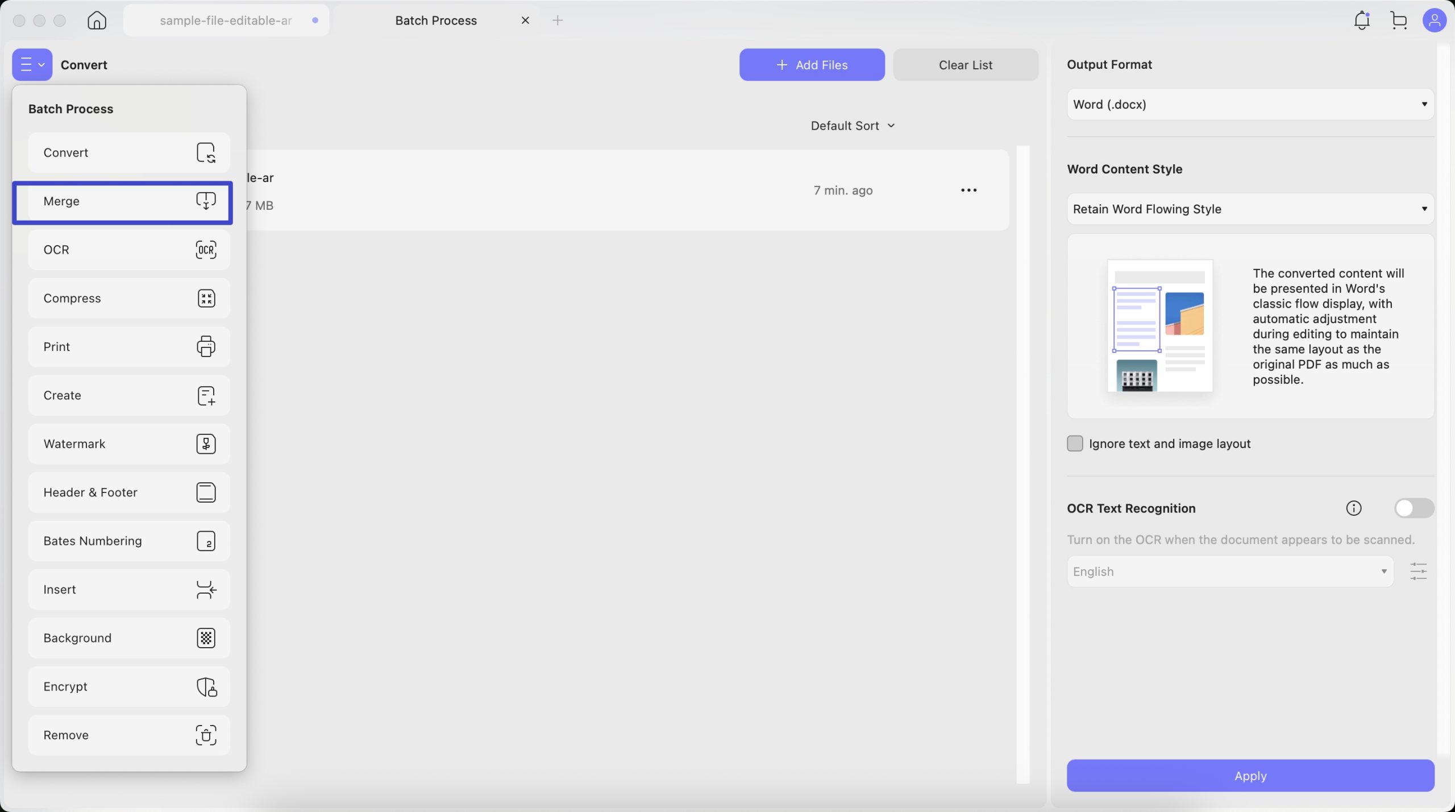Open Output Format Word (.docx) dropdown

[x=1250, y=105]
